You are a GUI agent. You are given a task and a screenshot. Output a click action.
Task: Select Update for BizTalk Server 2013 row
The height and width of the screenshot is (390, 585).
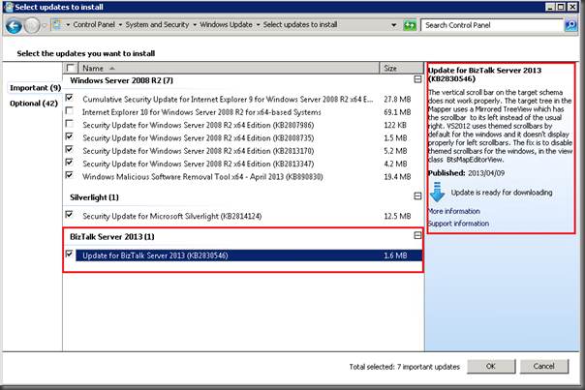tap(249, 255)
